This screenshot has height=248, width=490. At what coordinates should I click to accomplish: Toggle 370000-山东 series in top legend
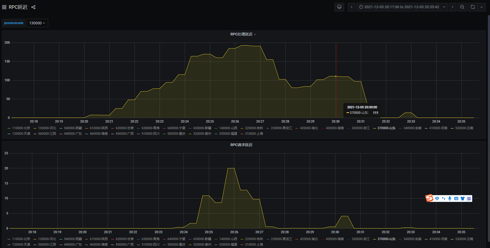click(x=386, y=128)
